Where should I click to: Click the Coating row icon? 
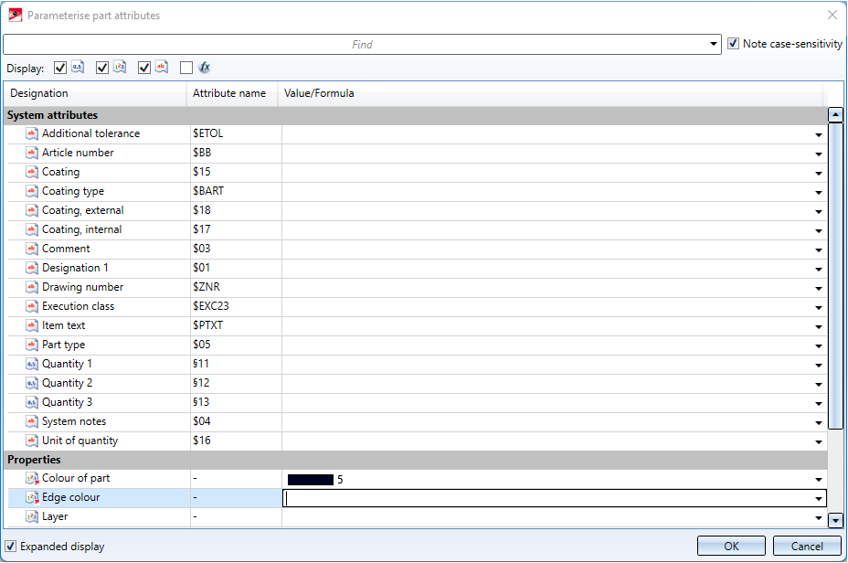(32, 172)
